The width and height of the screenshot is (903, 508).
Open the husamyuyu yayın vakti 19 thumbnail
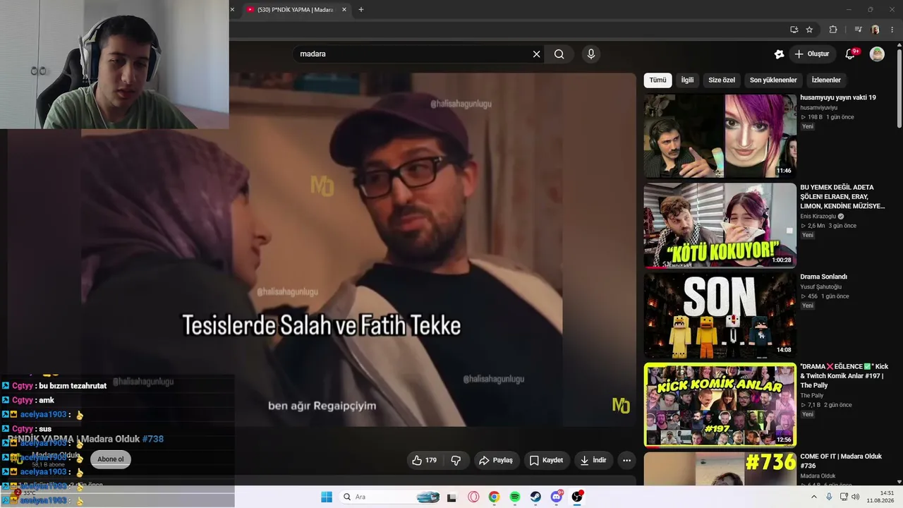[720, 135]
